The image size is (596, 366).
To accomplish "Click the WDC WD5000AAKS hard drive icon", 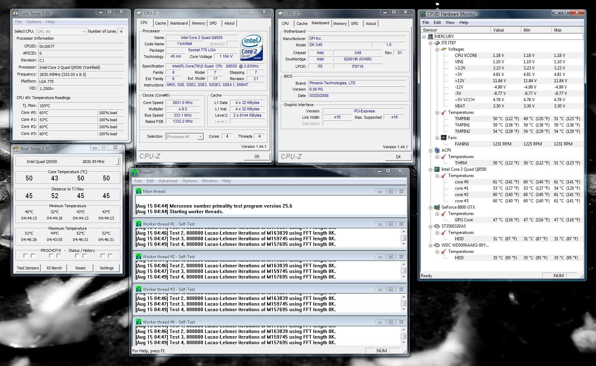I will (437, 245).
